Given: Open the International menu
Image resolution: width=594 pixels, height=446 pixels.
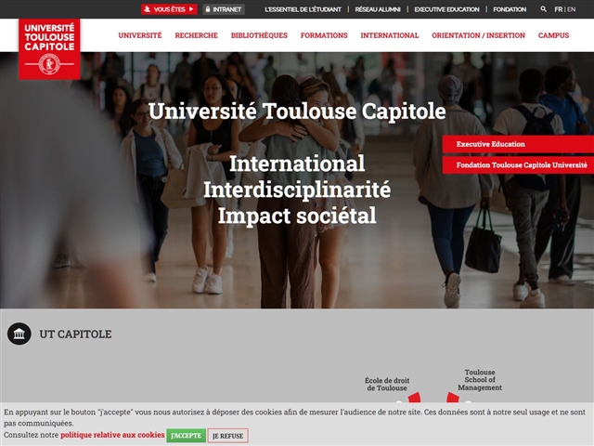Looking at the screenshot, I should point(390,35).
